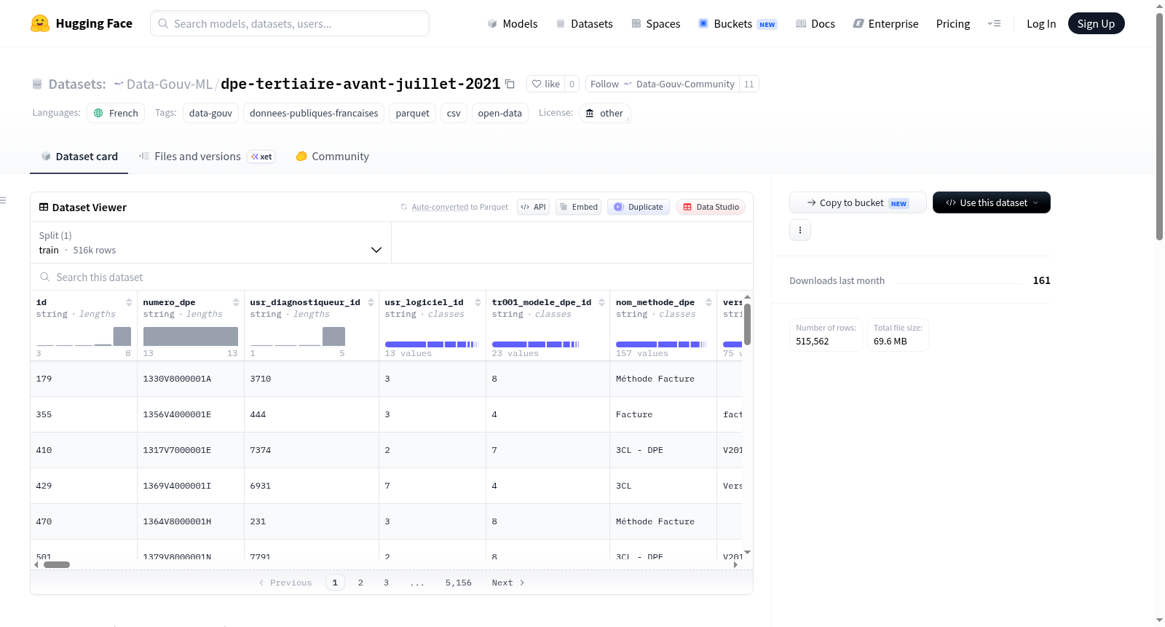Open the left sidebar hamburger icon

click(x=3, y=200)
